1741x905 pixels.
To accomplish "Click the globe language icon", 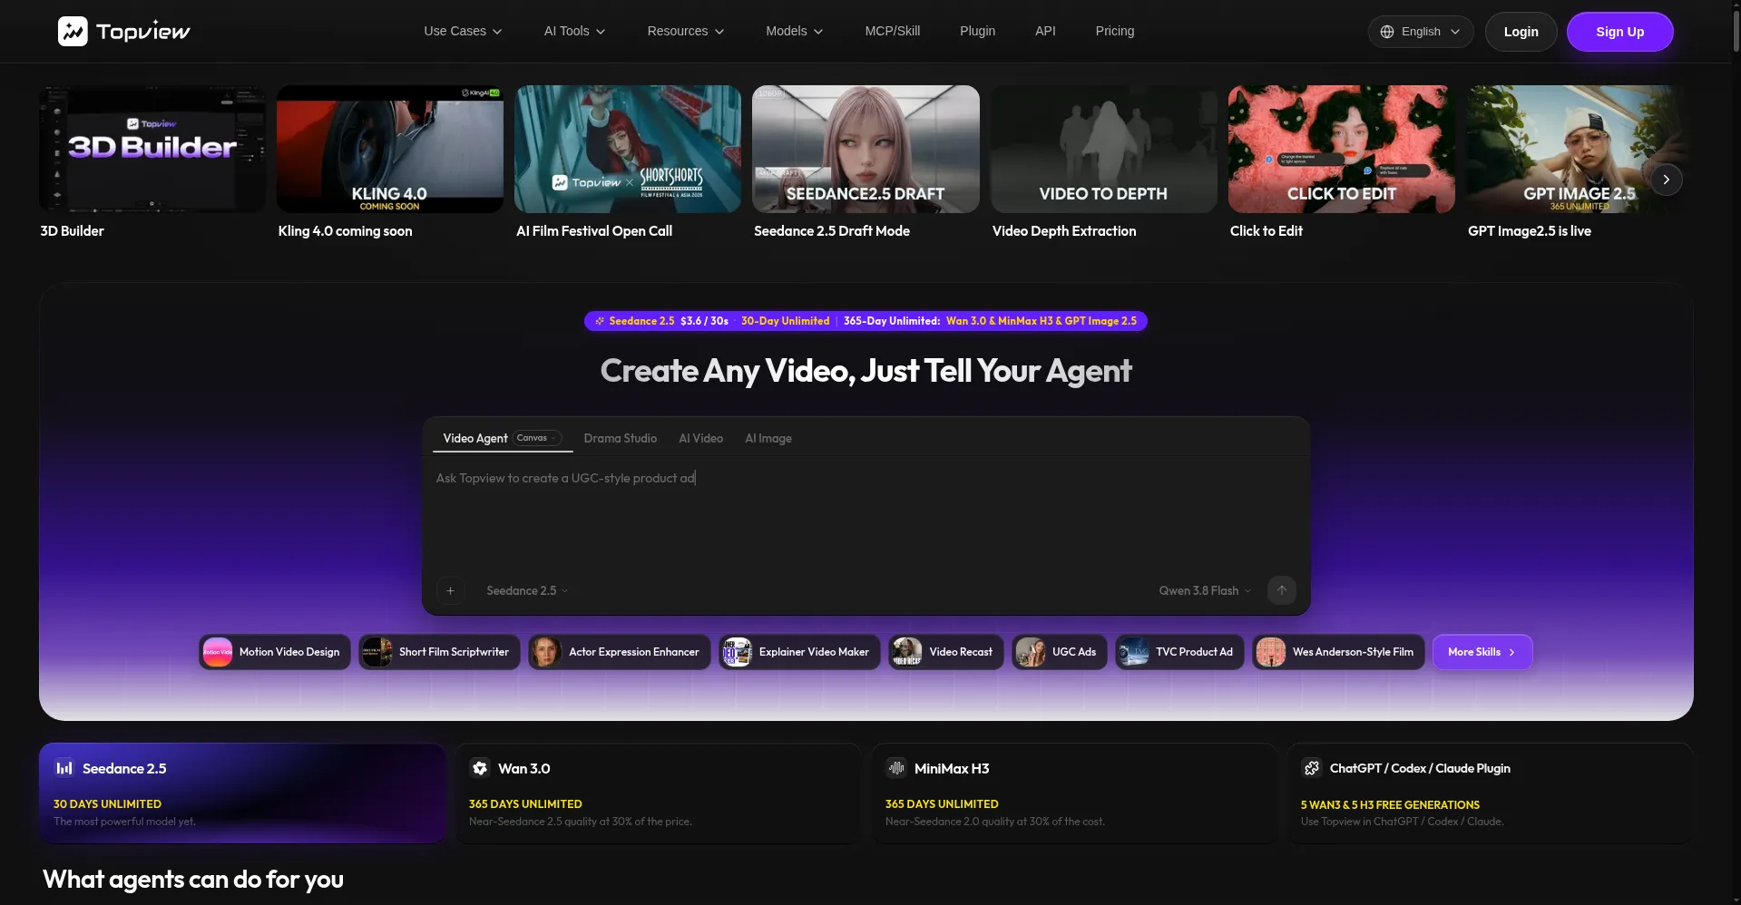I will [x=1387, y=32].
